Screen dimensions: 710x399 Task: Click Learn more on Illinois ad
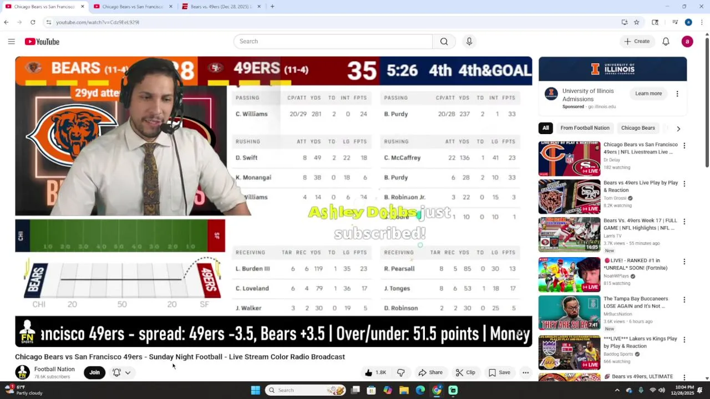click(648, 94)
